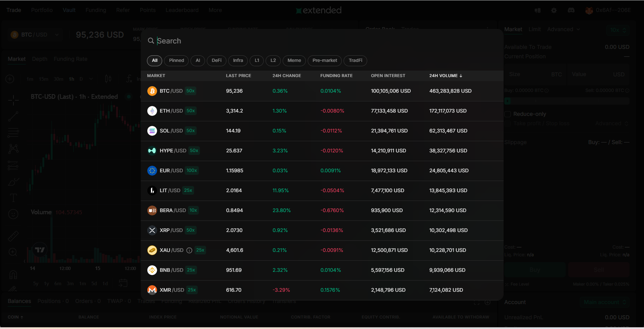
Task: Select the emoji tool in chart sidebar
Action: (x=13, y=215)
